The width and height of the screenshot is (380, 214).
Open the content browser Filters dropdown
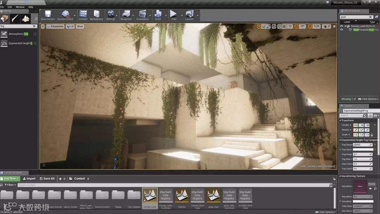pyautogui.click(x=10, y=185)
